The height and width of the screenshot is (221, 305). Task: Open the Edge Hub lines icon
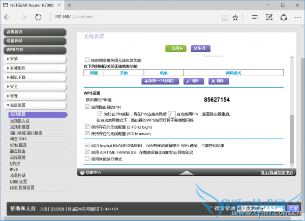pyautogui.click(x=255, y=17)
